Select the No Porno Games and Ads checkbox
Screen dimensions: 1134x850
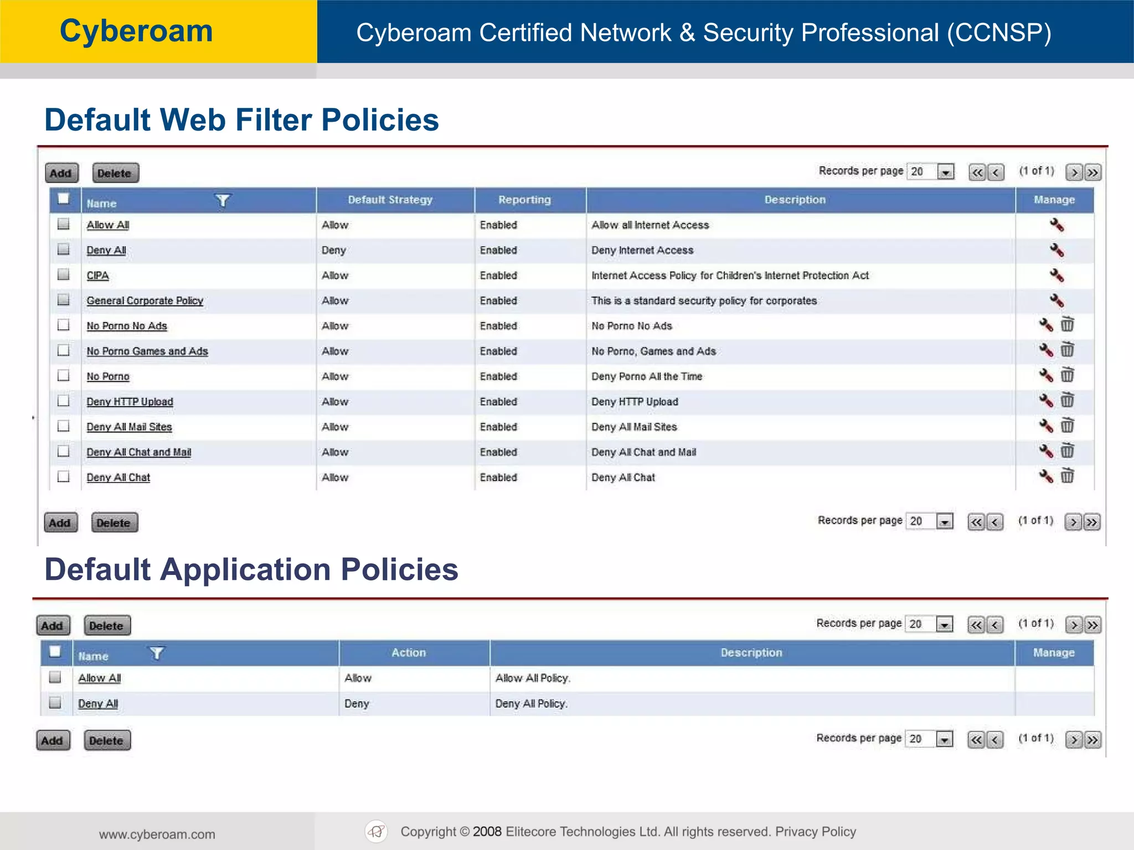64,350
